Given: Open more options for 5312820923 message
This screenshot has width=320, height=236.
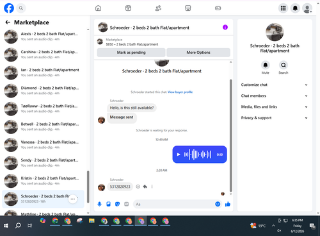Looking at the screenshot, I should tap(152, 187).
